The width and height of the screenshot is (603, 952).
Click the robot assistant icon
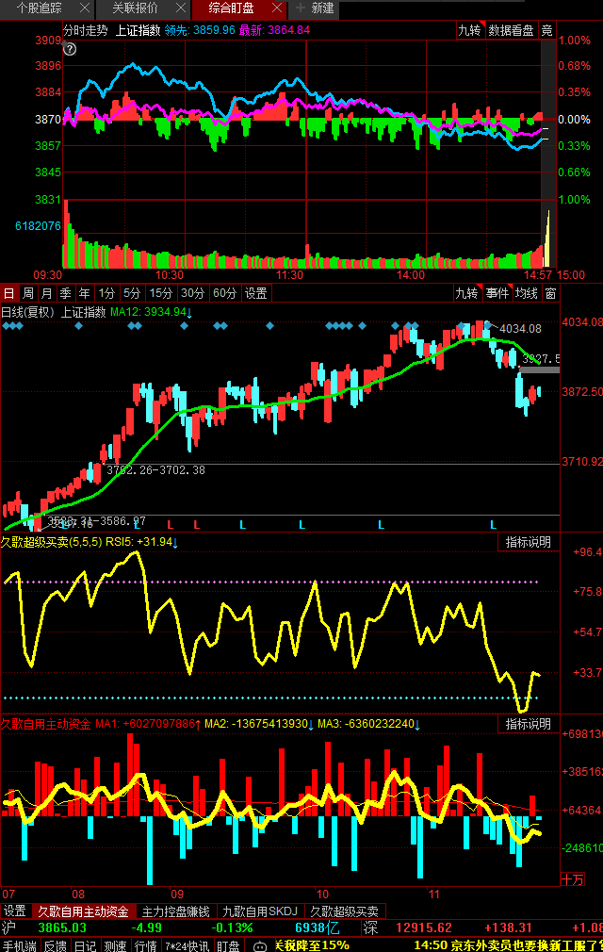pyautogui.click(x=260, y=946)
